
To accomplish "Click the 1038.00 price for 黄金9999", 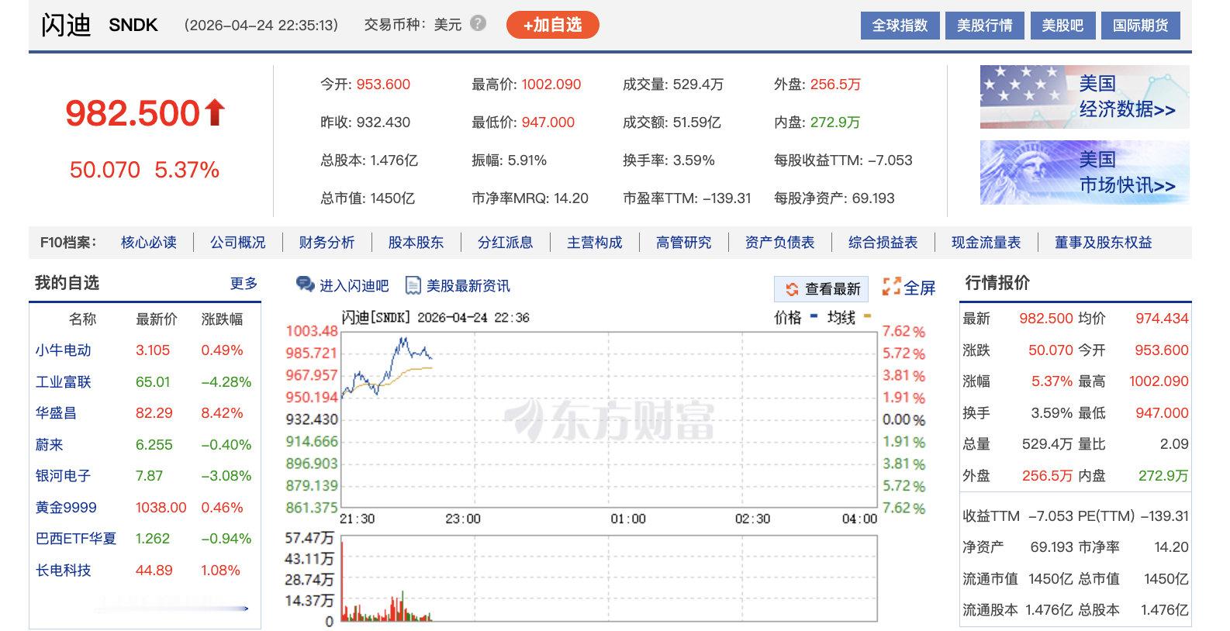I will (161, 508).
